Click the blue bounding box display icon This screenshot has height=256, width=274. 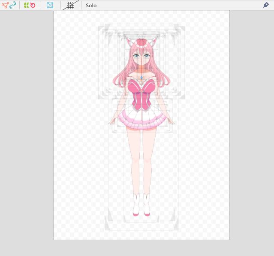pos(50,5)
